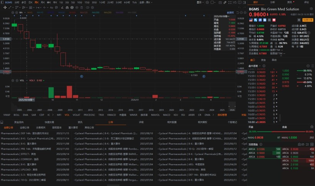
Task: Take a chart screenshot with camera icon
Action: coord(220,2)
